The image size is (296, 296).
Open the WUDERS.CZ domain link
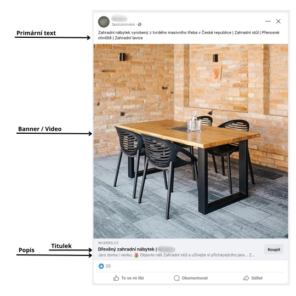(x=108, y=243)
